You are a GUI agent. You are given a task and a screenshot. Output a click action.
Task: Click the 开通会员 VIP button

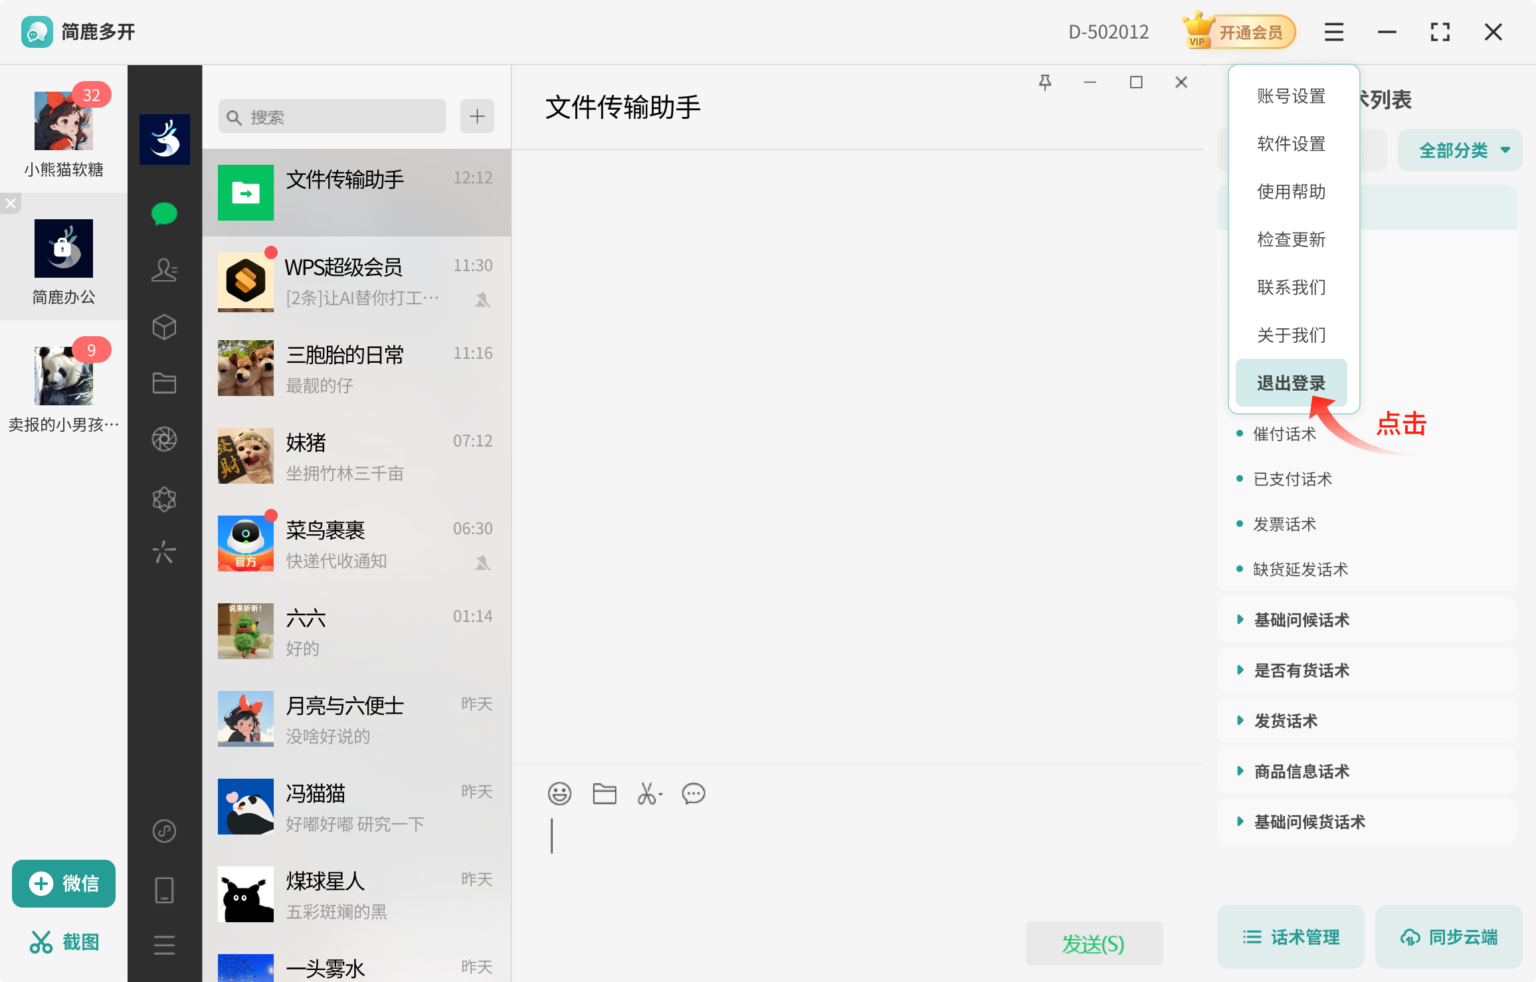pos(1240,32)
